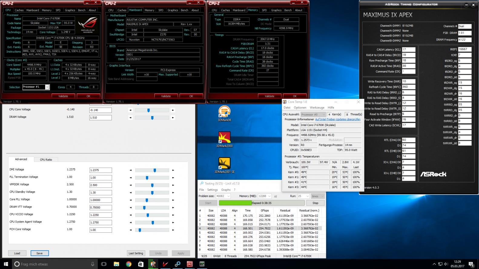Viewport: 479px width, 269px height.
Task: Open Task View from the taskbar
Action: click(104, 264)
